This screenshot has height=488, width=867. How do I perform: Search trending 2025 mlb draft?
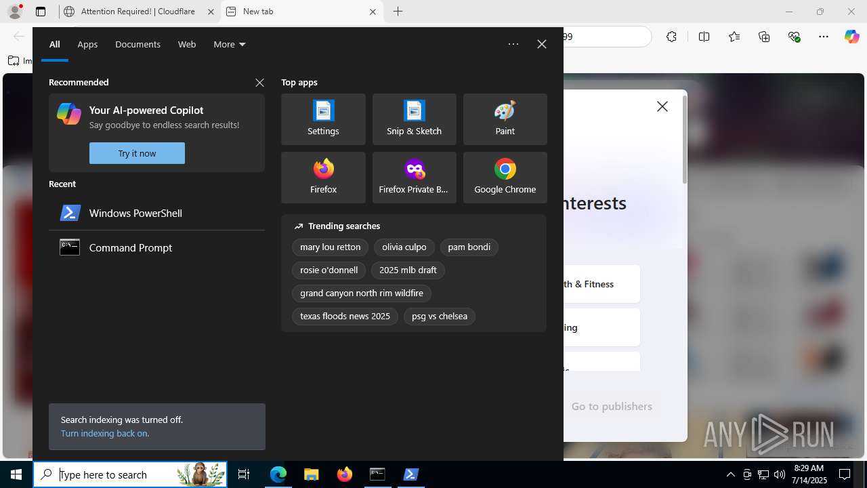pos(408,270)
